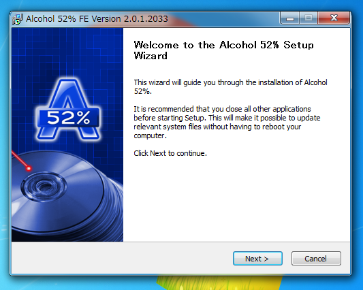Viewport: 363px width, 290px height.
Task: Click the red laser dot on the disc
Action: coord(29,168)
